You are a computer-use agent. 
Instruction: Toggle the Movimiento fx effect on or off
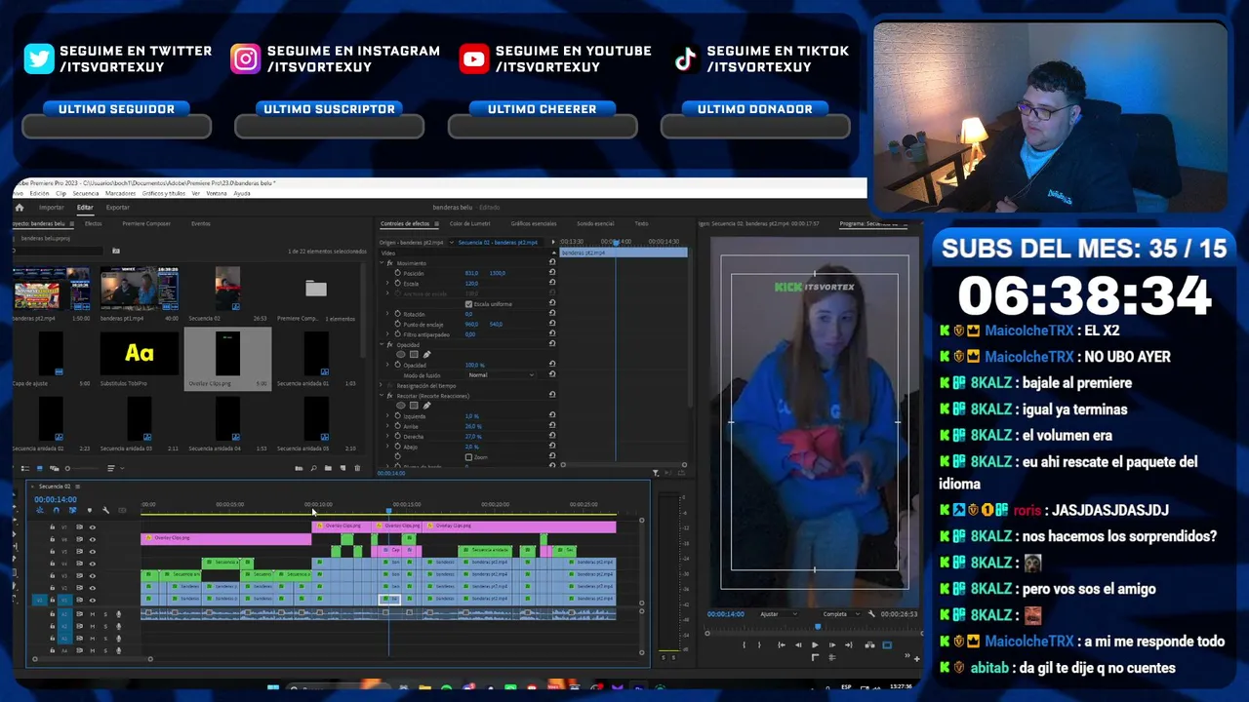click(389, 263)
